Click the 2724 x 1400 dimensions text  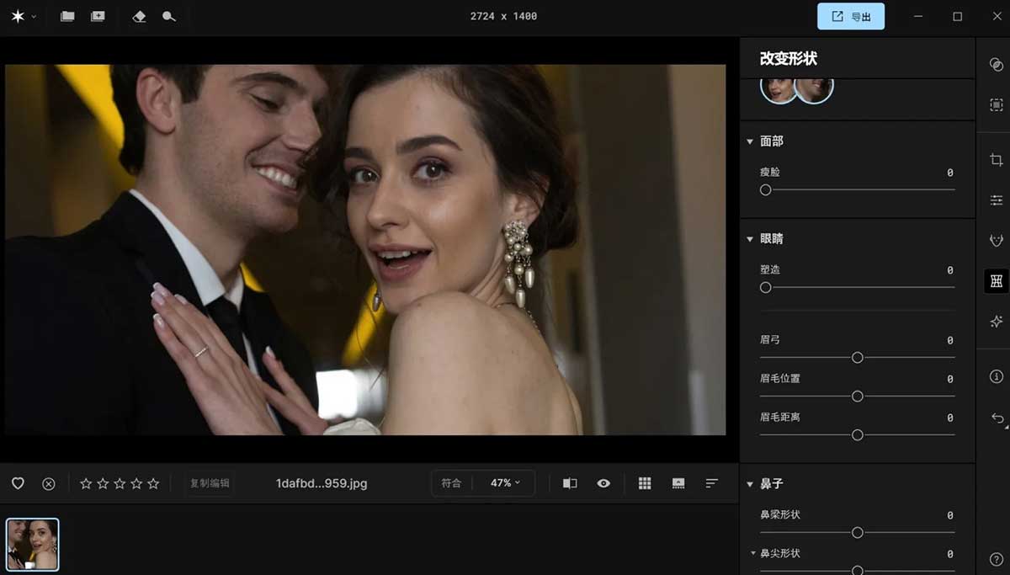tap(503, 16)
